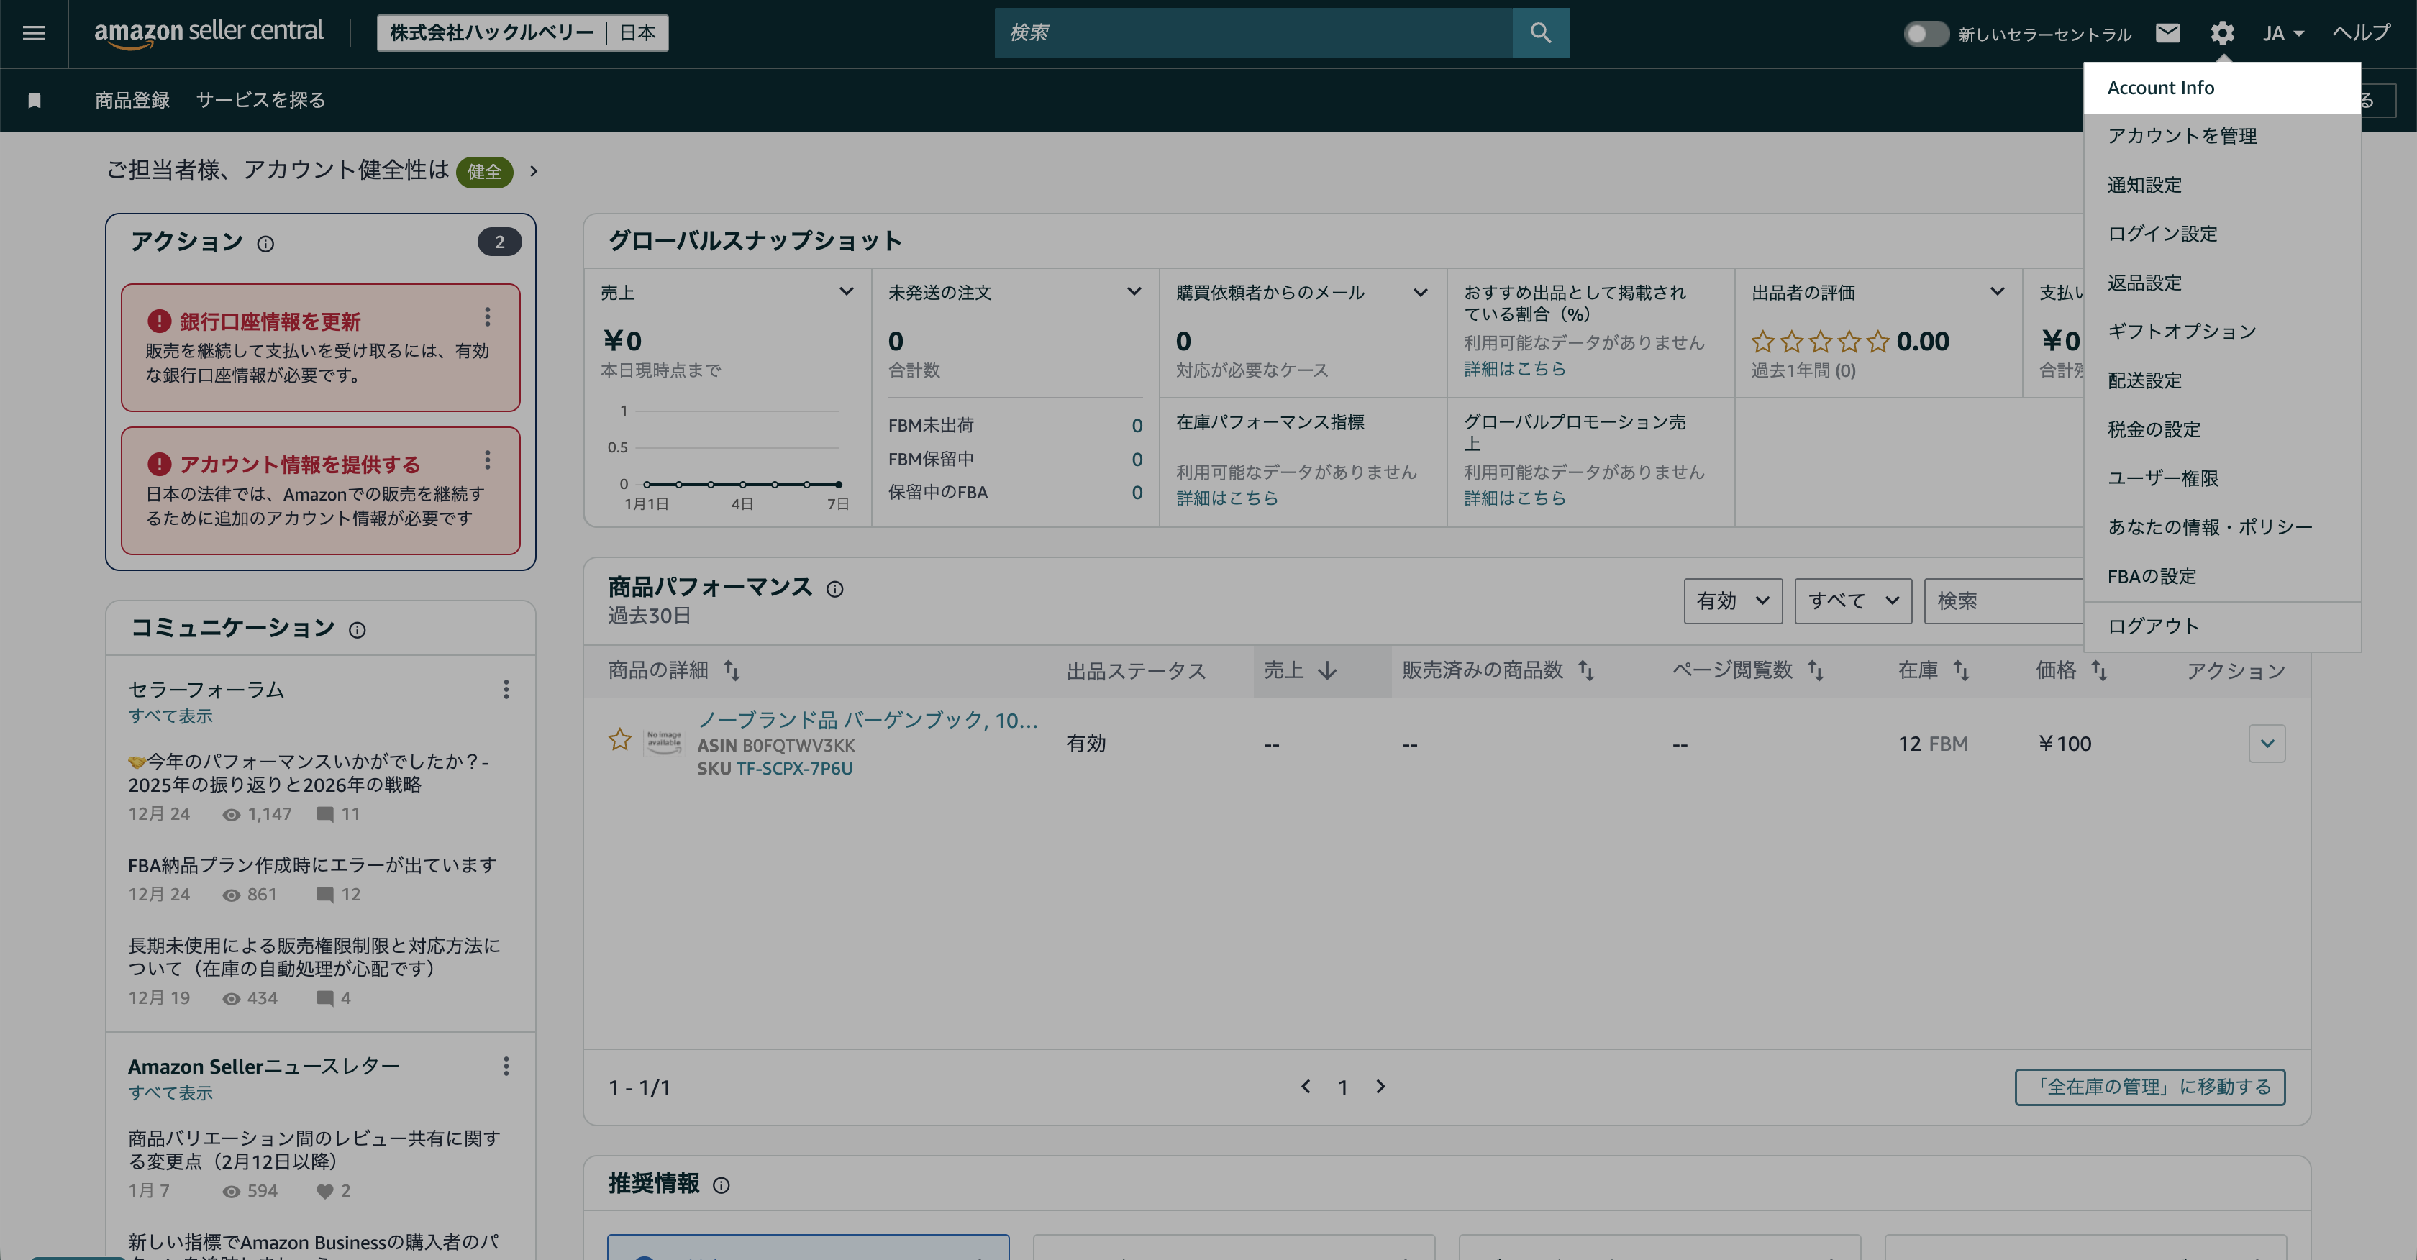This screenshot has height=1260, width=2417.
Task: Click the Amazon Seller Central logo
Action: pyautogui.click(x=209, y=33)
